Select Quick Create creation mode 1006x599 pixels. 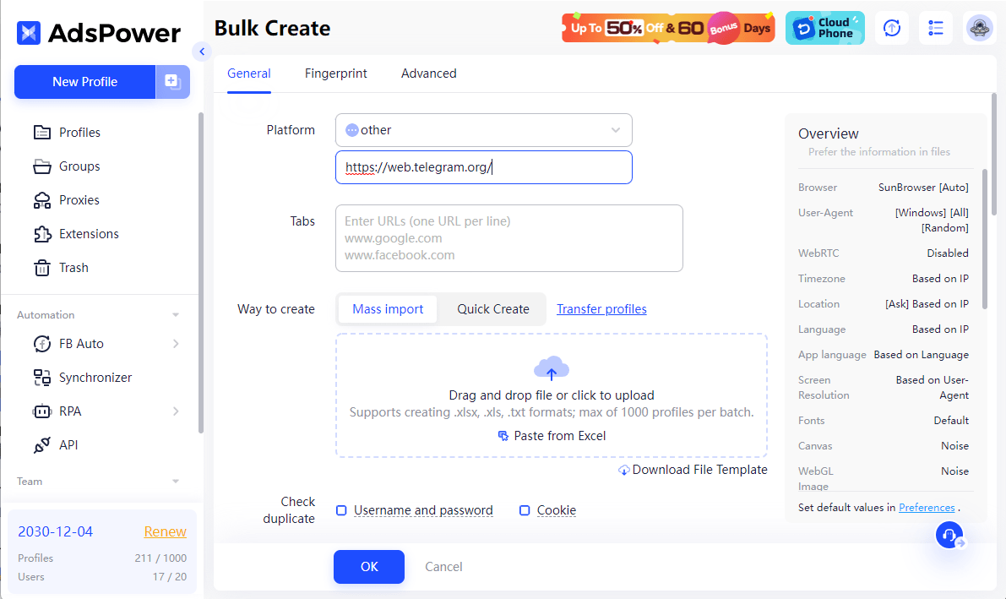tap(492, 309)
